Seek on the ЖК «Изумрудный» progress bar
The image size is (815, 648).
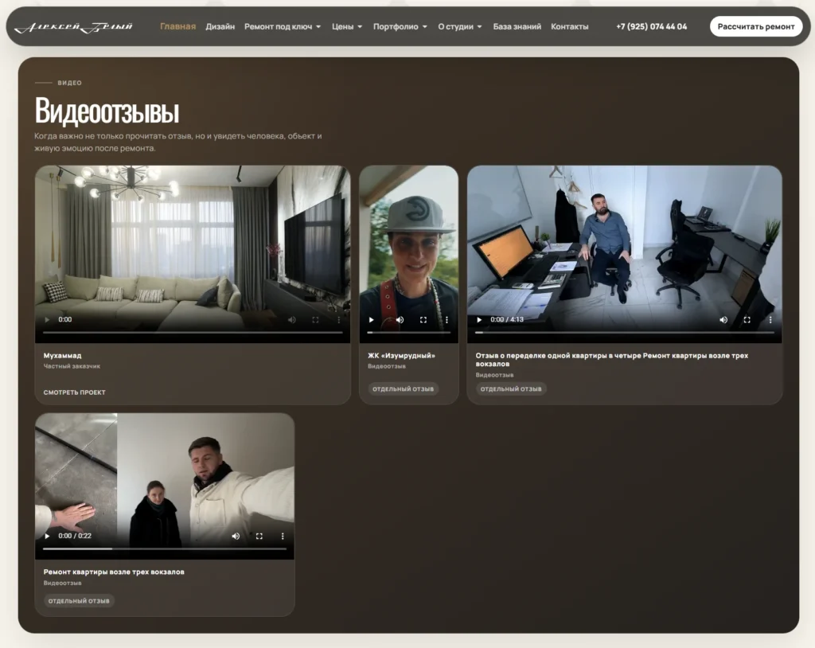pyautogui.click(x=408, y=332)
